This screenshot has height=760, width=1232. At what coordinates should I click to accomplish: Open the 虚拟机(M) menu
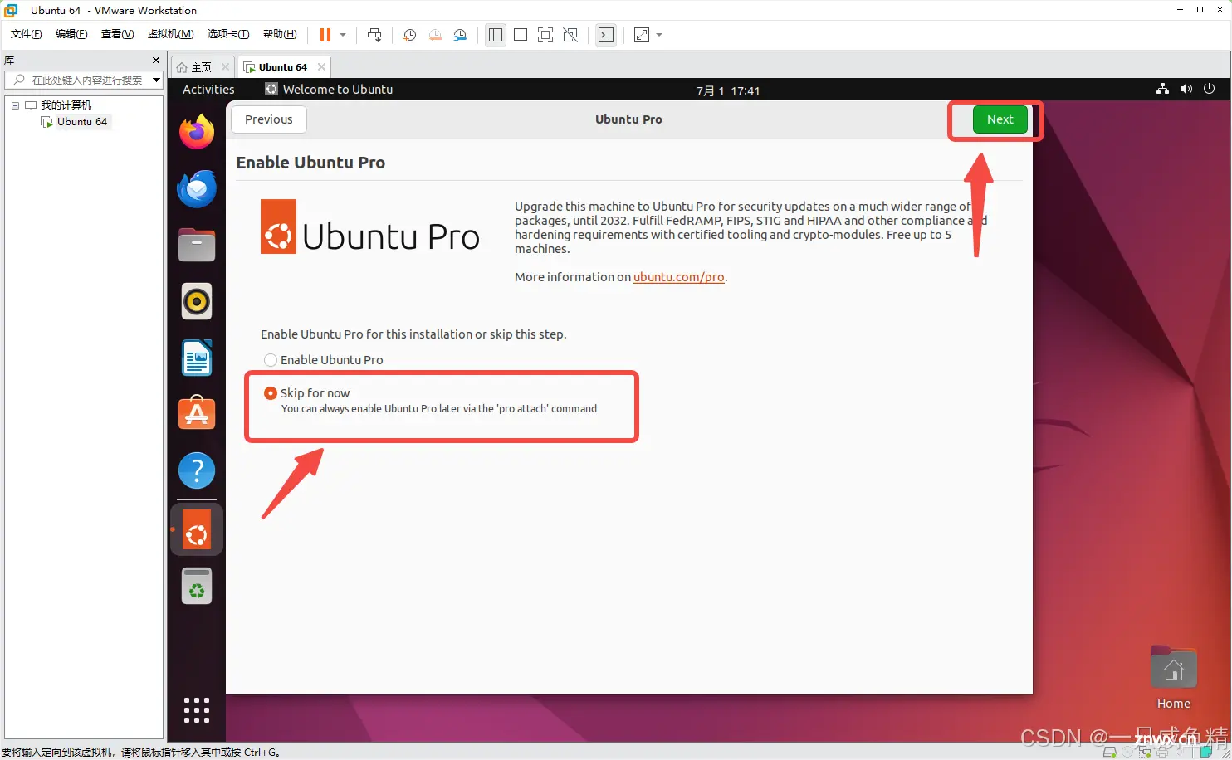(x=170, y=34)
